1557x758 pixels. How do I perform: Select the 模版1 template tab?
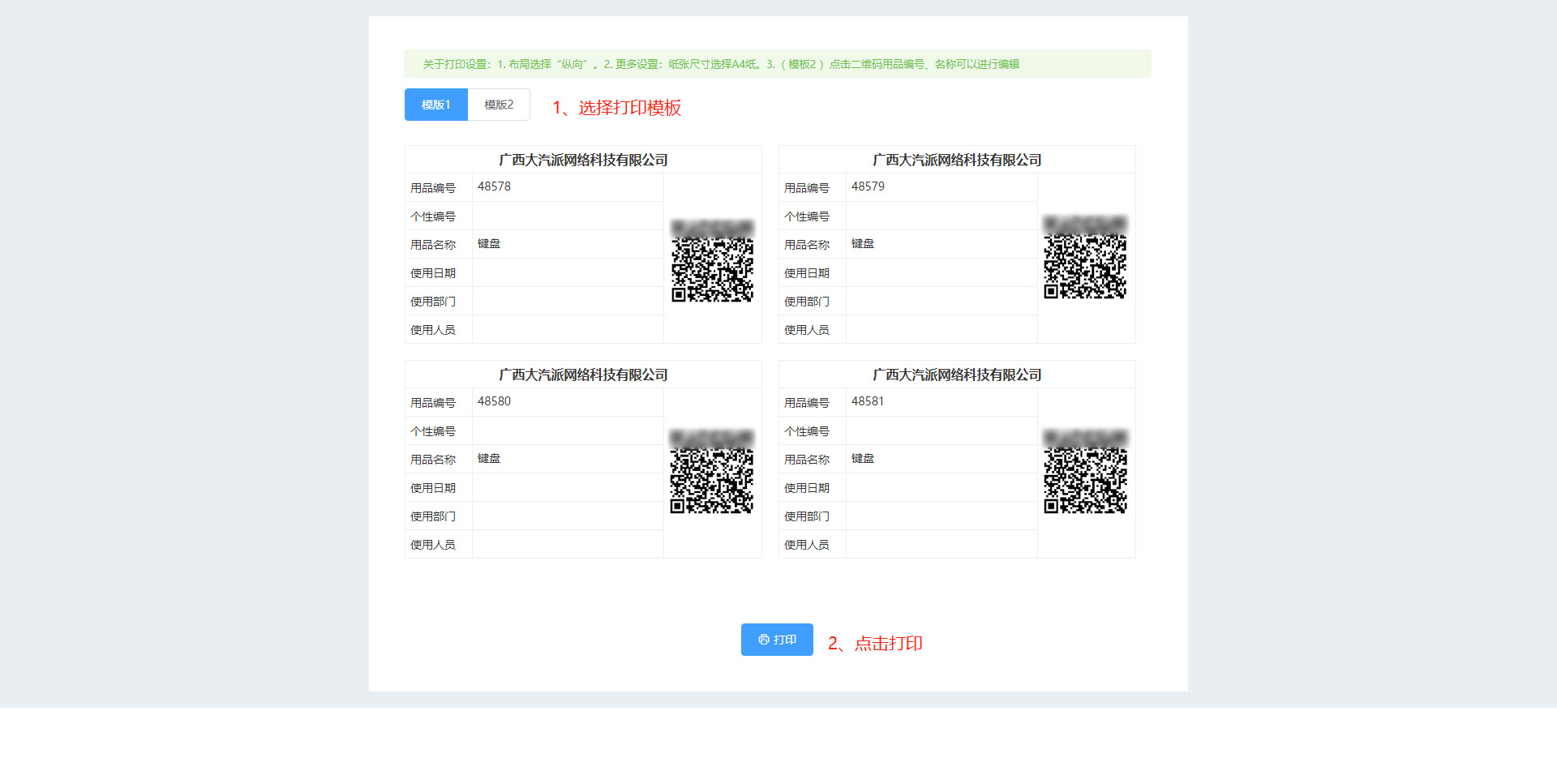(x=436, y=105)
